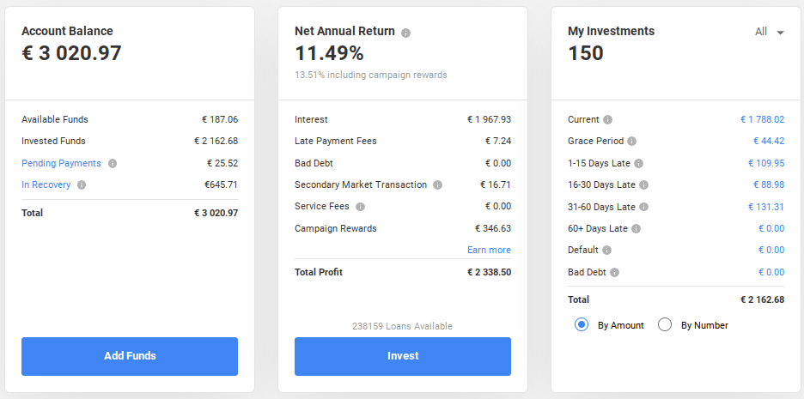Click the Invested Funds value € 2 162.68

(x=216, y=141)
